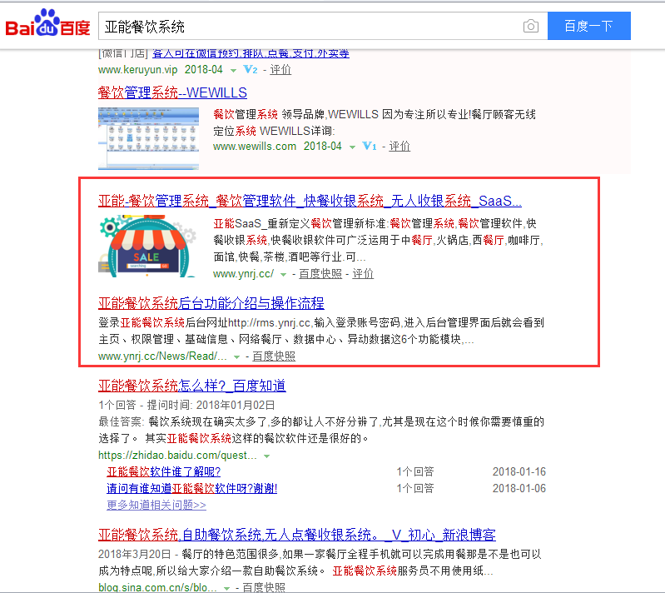Click https://zhidao.baidu.com/quest... URL text
Viewport: 665px width, 593px height.
pos(177,456)
